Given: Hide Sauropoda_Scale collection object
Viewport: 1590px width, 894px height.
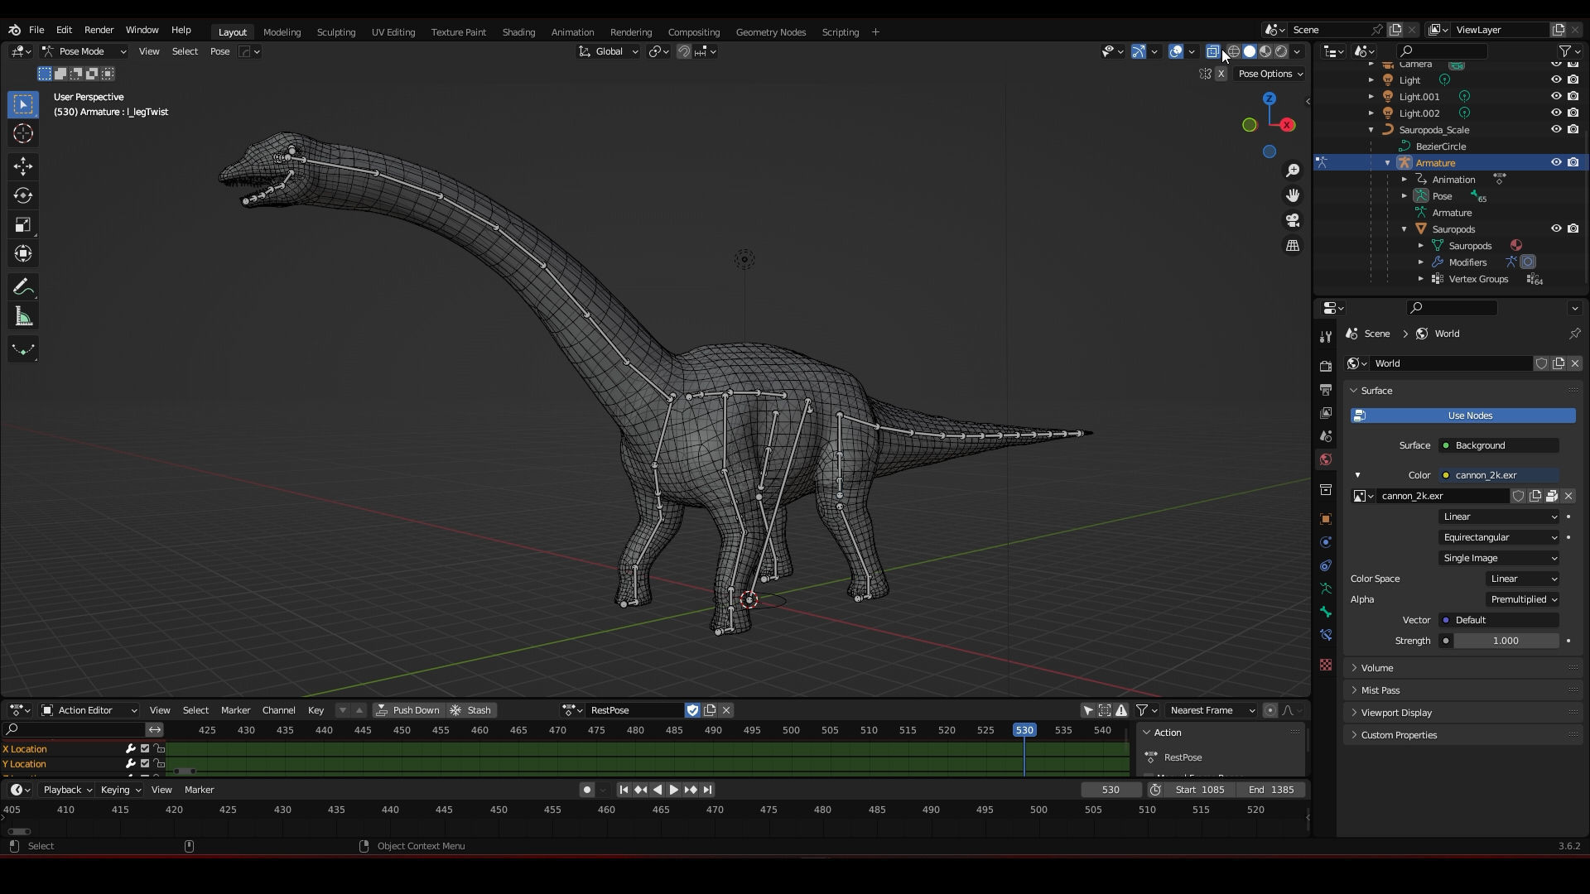Looking at the screenshot, I should tap(1556, 130).
